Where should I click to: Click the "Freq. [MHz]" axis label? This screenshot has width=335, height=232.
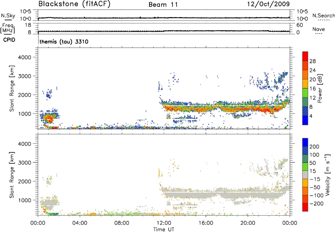point(8,28)
